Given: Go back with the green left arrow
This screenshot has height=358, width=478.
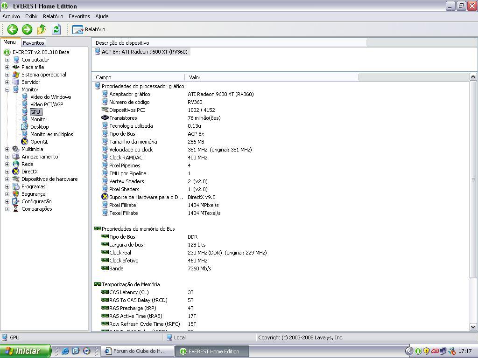Looking at the screenshot, I should [x=13, y=29].
